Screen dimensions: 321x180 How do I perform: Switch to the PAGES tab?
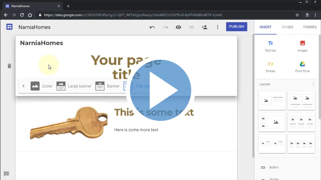(287, 27)
